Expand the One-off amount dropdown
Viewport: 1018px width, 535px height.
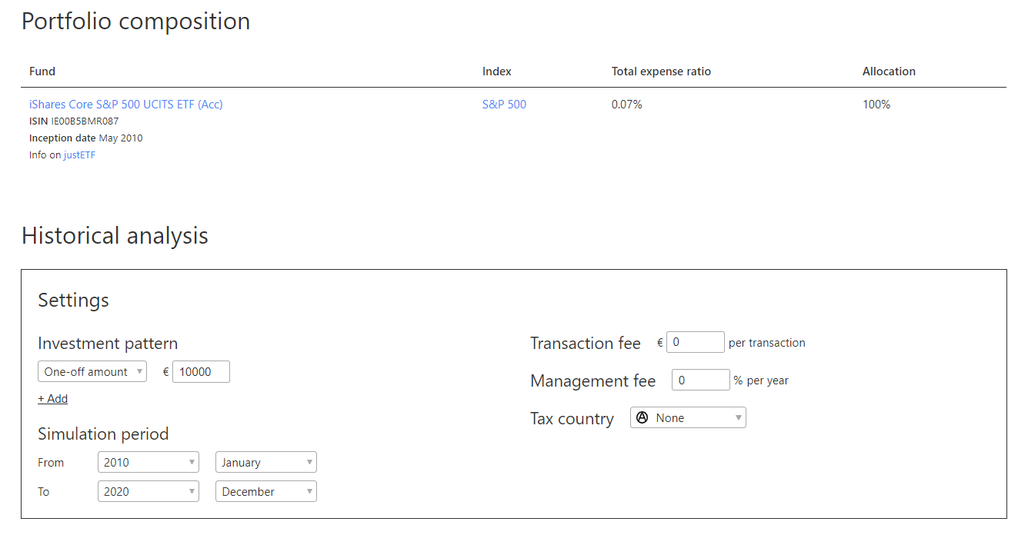click(92, 372)
